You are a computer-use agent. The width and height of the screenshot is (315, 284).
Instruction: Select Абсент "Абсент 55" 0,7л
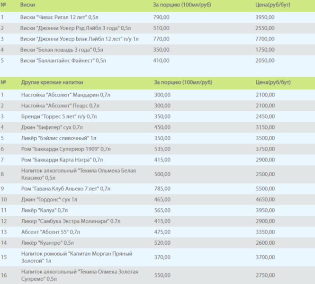[x=50, y=232]
